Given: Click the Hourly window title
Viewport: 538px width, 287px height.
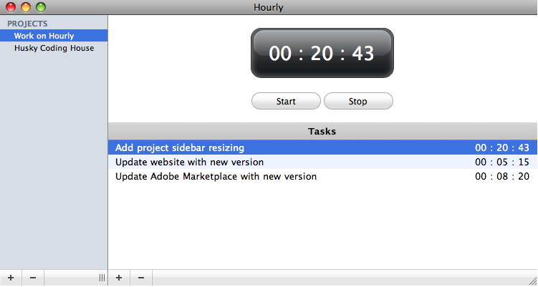Looking at the screenshot, I should click(269, 7).
